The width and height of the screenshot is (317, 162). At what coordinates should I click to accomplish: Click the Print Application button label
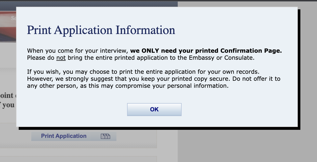tap(64, 136)
